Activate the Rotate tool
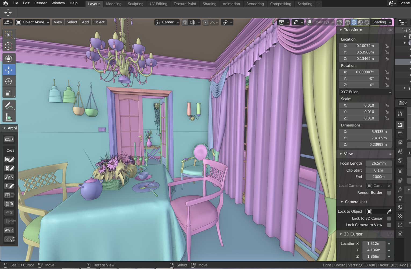The image size is (411, 269). click(9, 81)
